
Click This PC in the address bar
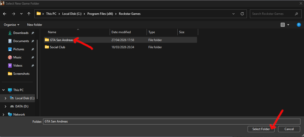[51, 14]
